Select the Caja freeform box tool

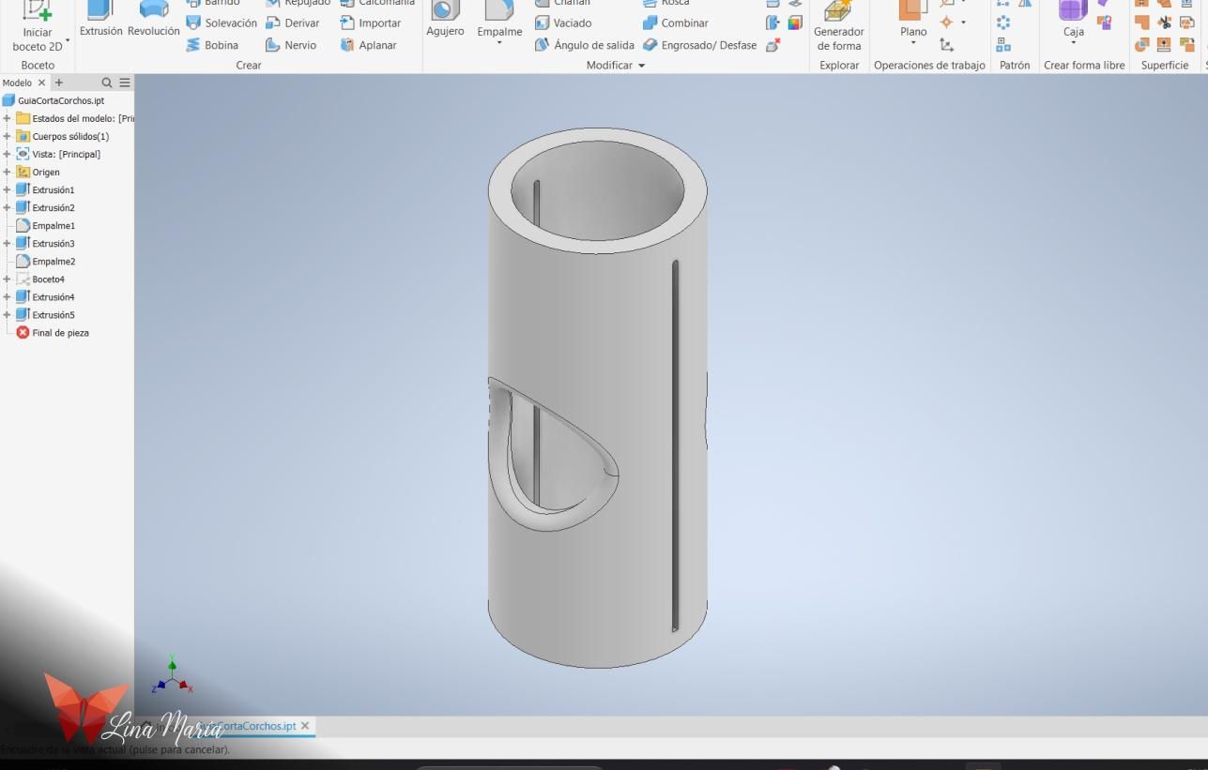coord(1074,21)
